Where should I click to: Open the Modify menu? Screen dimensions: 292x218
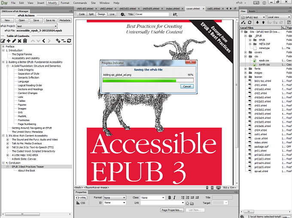52,3
